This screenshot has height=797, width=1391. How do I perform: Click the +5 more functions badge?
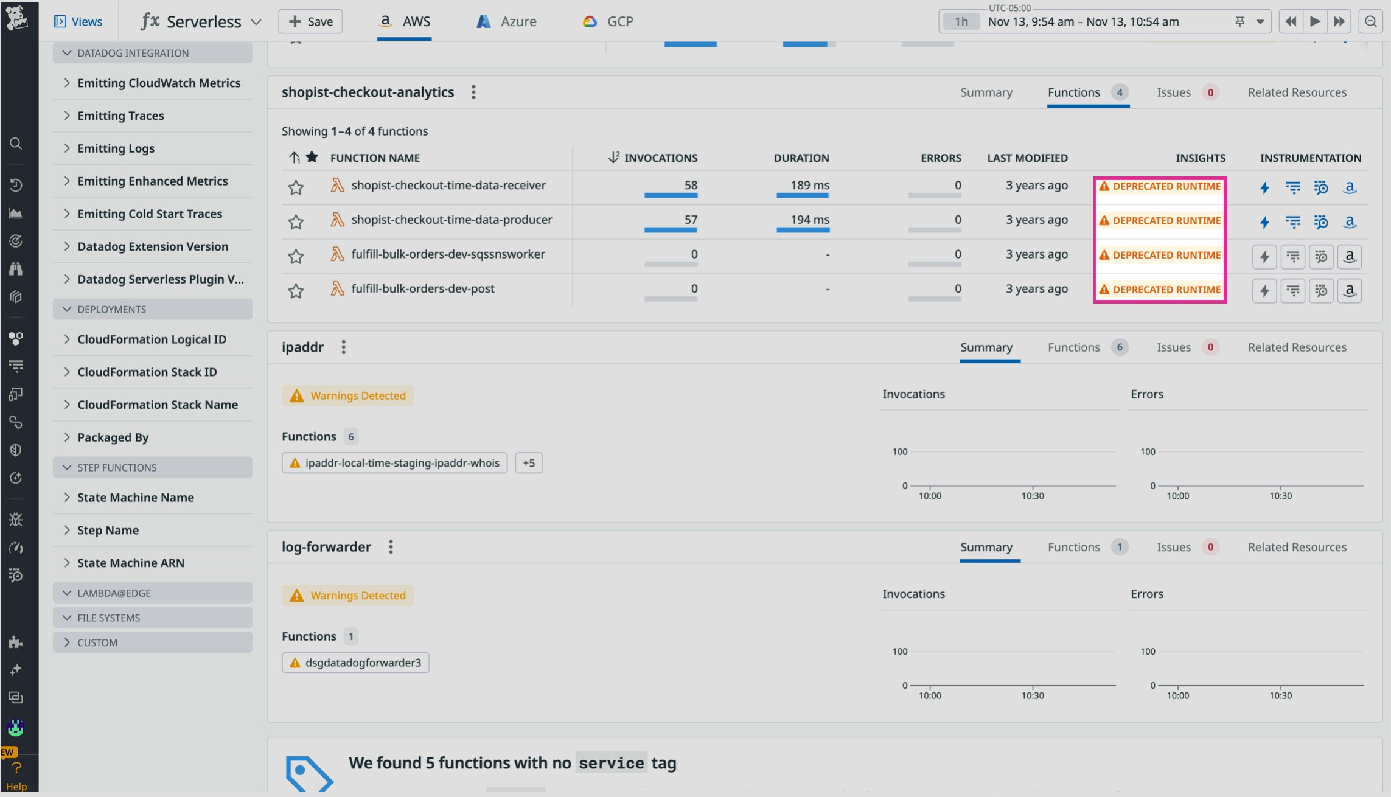click(x=528, y=463)
